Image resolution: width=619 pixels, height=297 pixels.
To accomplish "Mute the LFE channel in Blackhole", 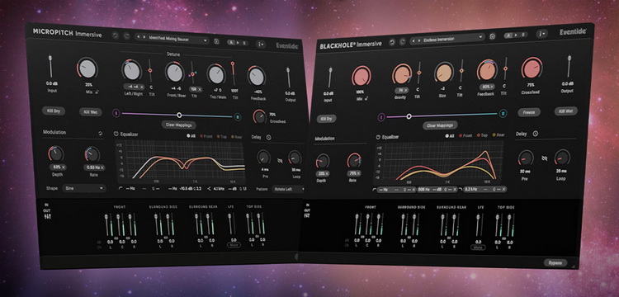I will pos(478,247).
